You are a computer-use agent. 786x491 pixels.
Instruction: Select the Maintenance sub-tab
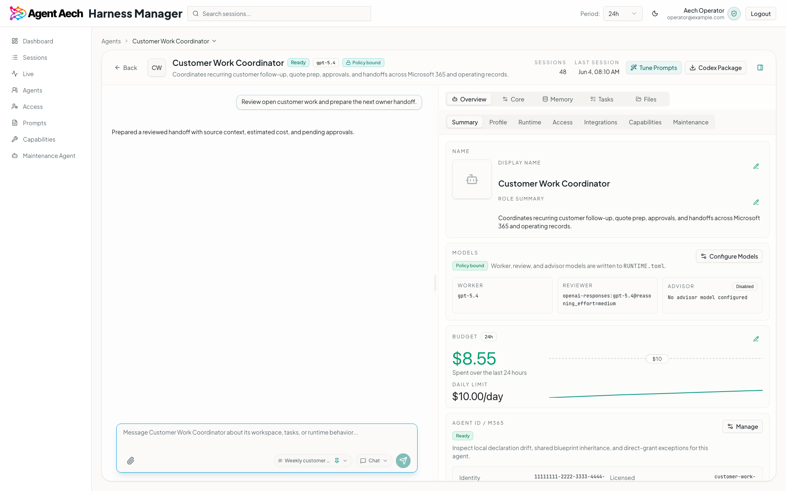click(691, 122)
